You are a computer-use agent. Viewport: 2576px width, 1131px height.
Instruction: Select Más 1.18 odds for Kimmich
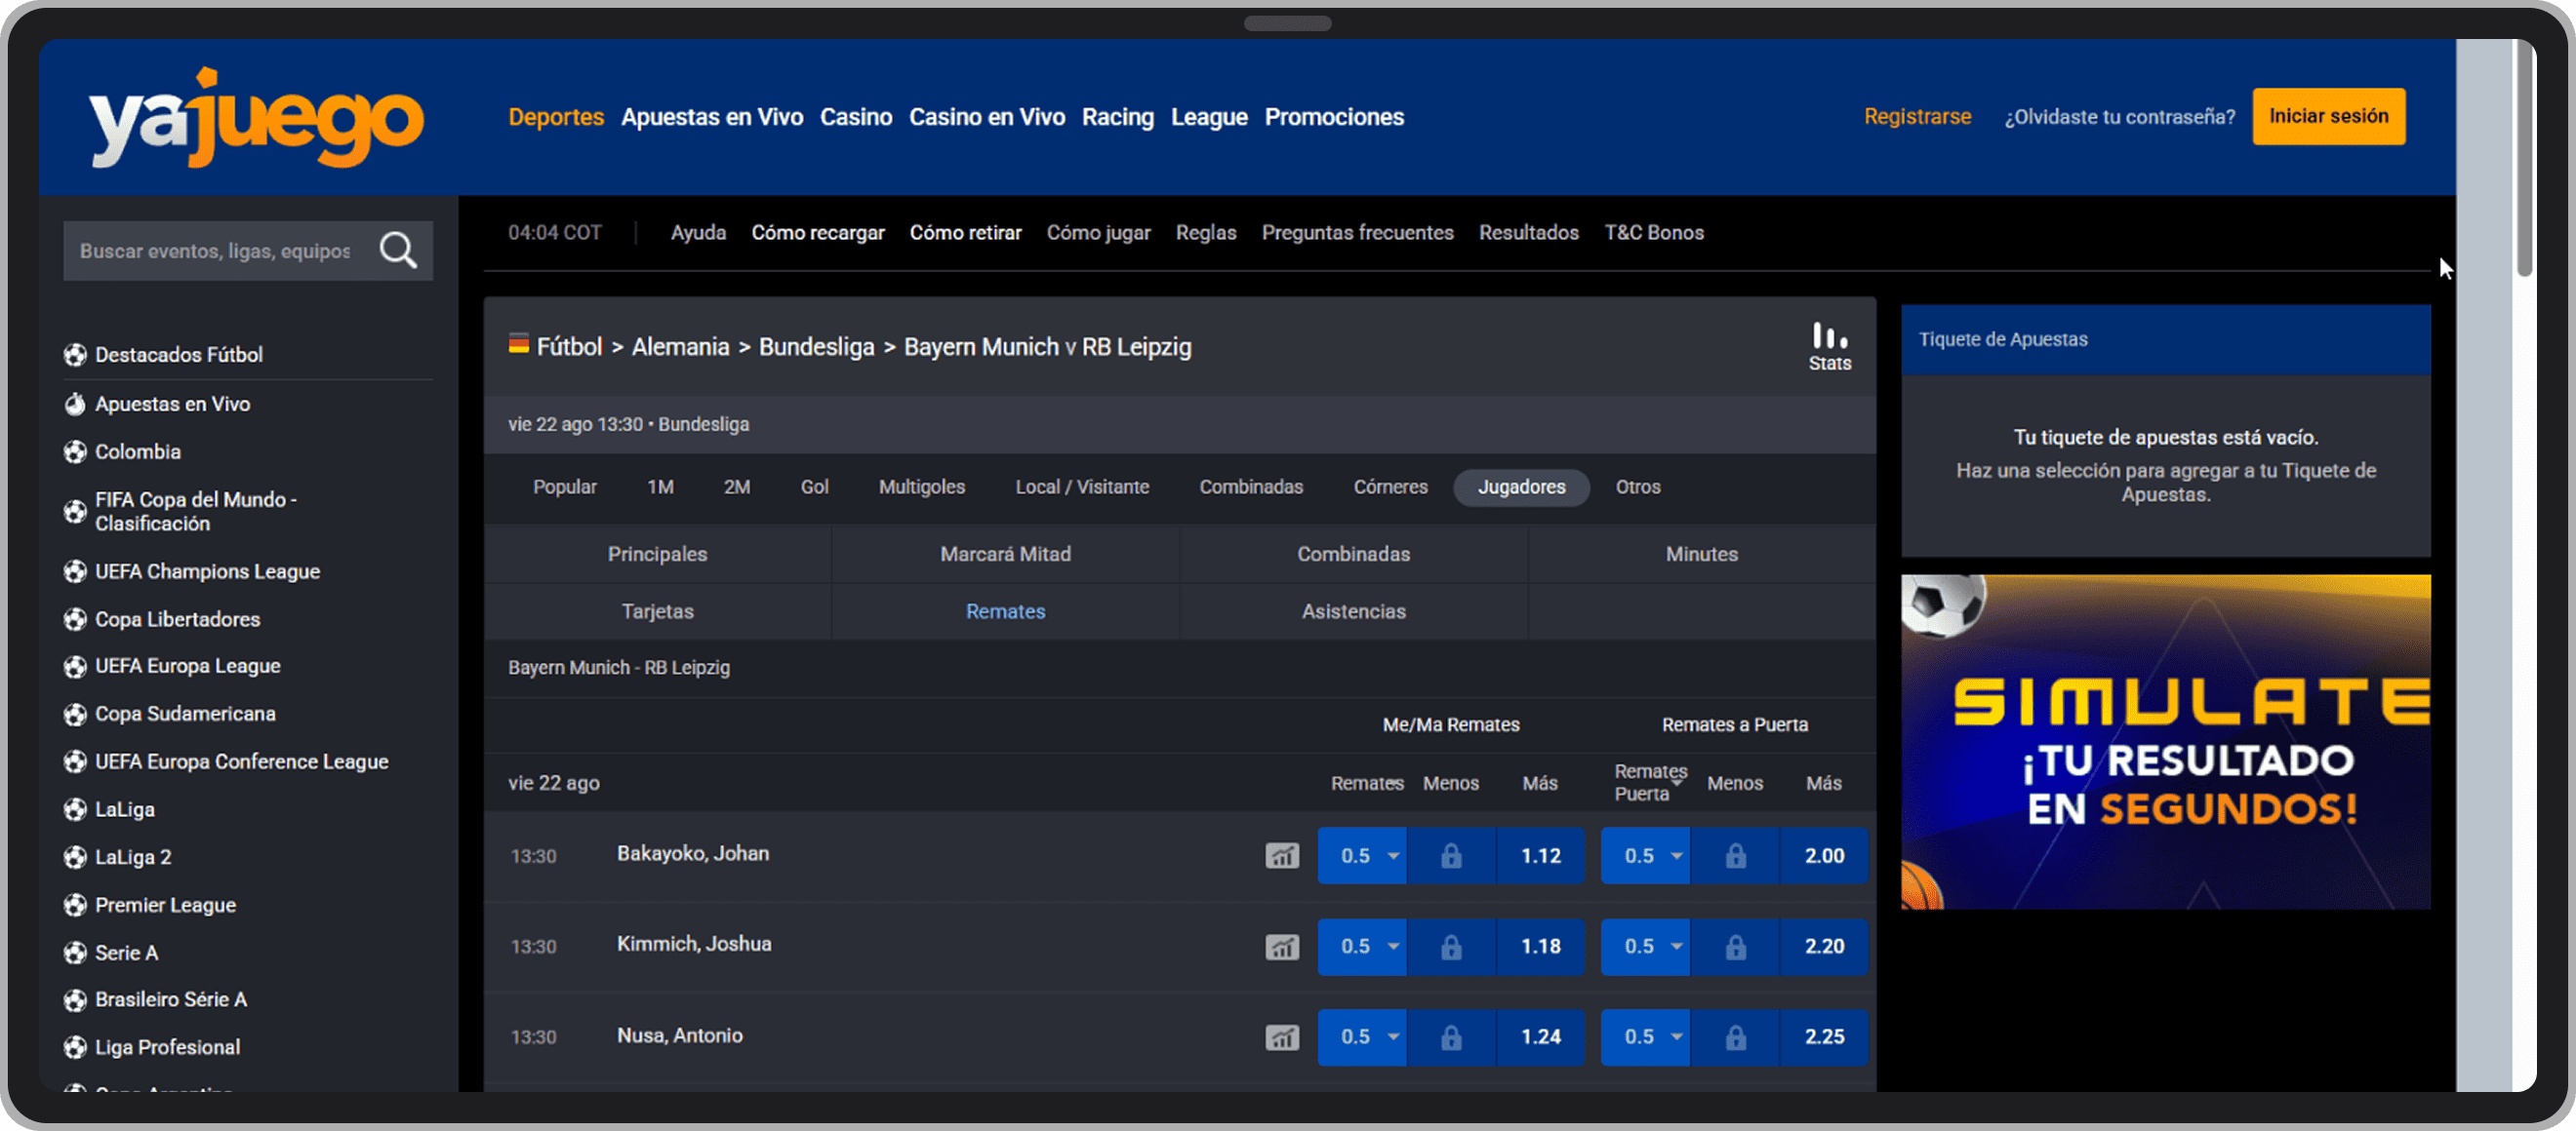click(x=1541, y=946)
